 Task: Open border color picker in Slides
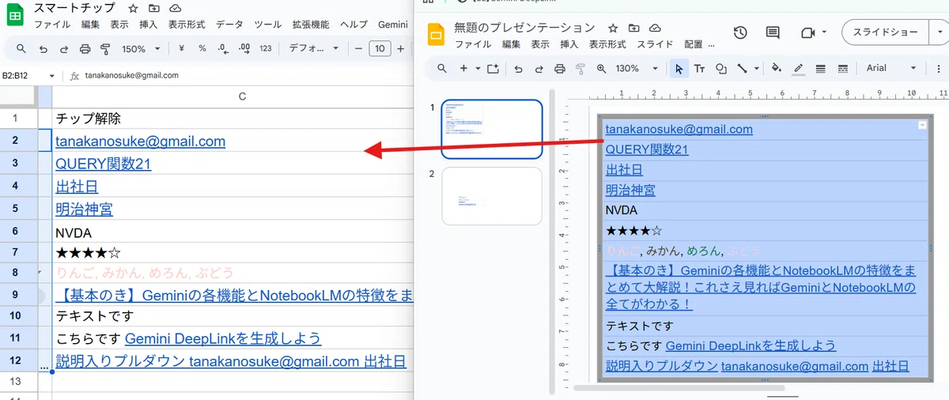point(799,69)
